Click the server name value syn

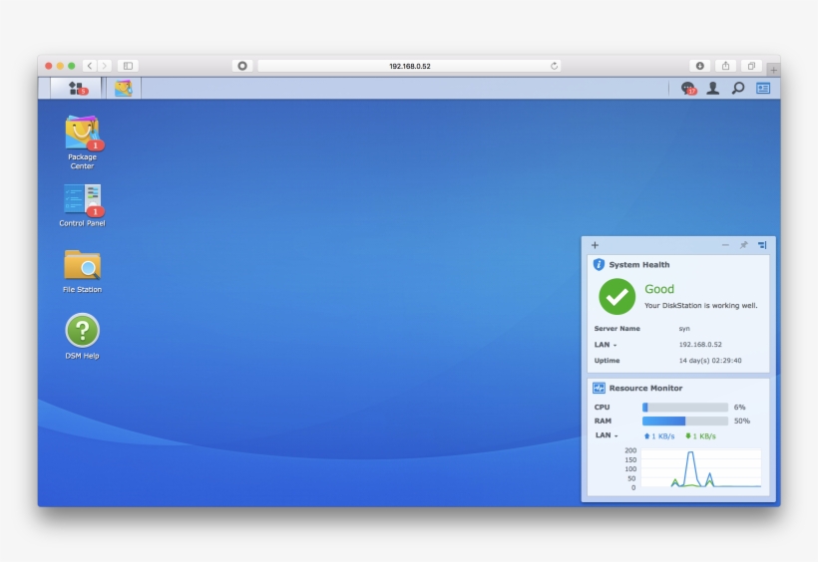[x=684, y=329]
